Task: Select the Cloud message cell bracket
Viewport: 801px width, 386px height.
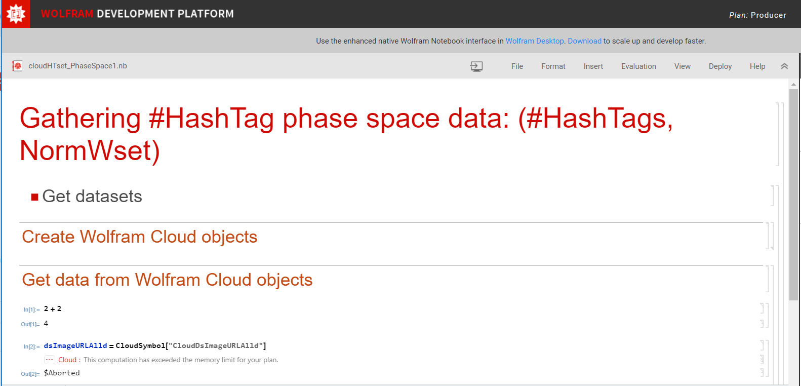Action: coord(762,360)
